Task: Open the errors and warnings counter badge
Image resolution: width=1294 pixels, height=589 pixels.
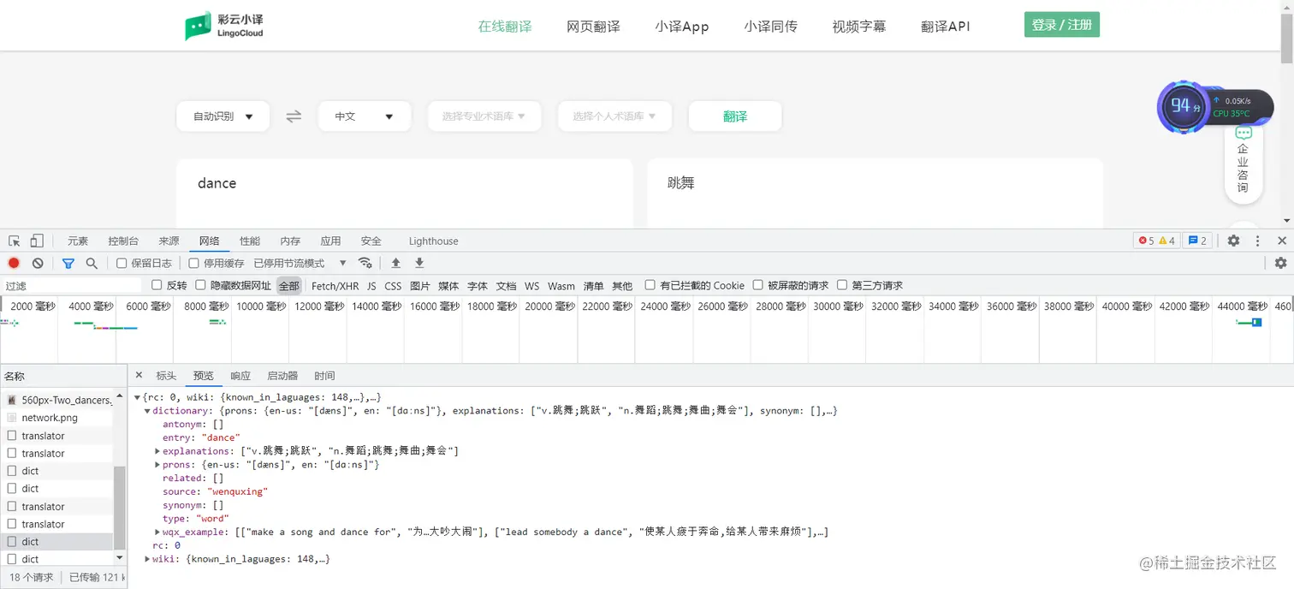Action: point(1157,241)
